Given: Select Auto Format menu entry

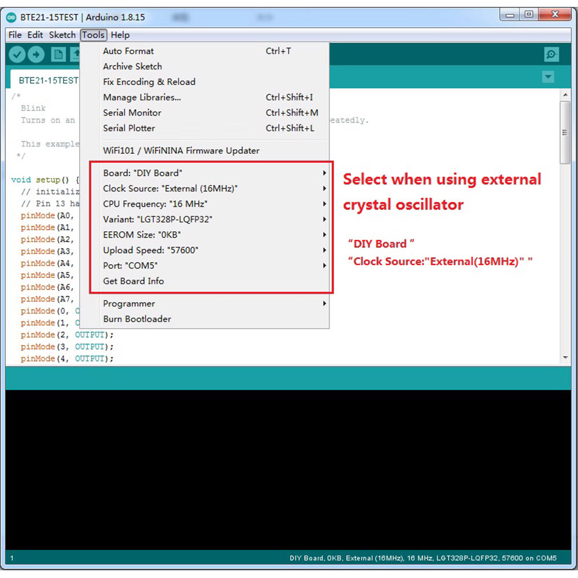Looking at the screenshot, I should click(x=205, y=51).
